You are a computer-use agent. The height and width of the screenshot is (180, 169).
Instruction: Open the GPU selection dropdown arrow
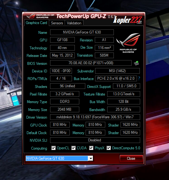click(x=91, y=158)
